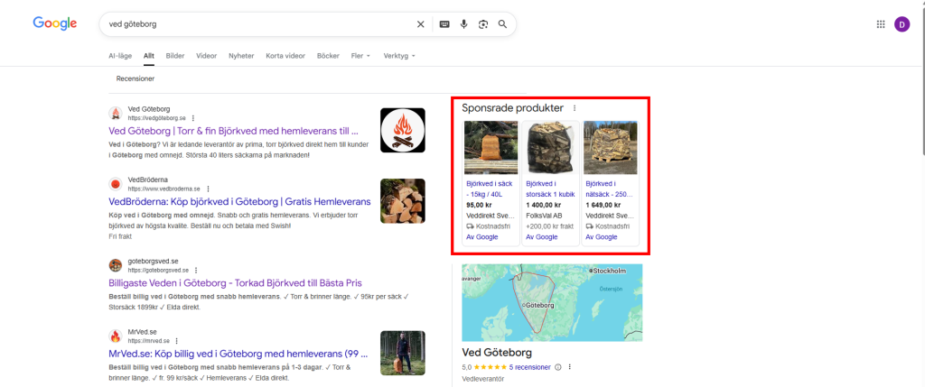Open the black storsäck product image
The height and width of the screenshot is (387, 925).
click(551, 147)
